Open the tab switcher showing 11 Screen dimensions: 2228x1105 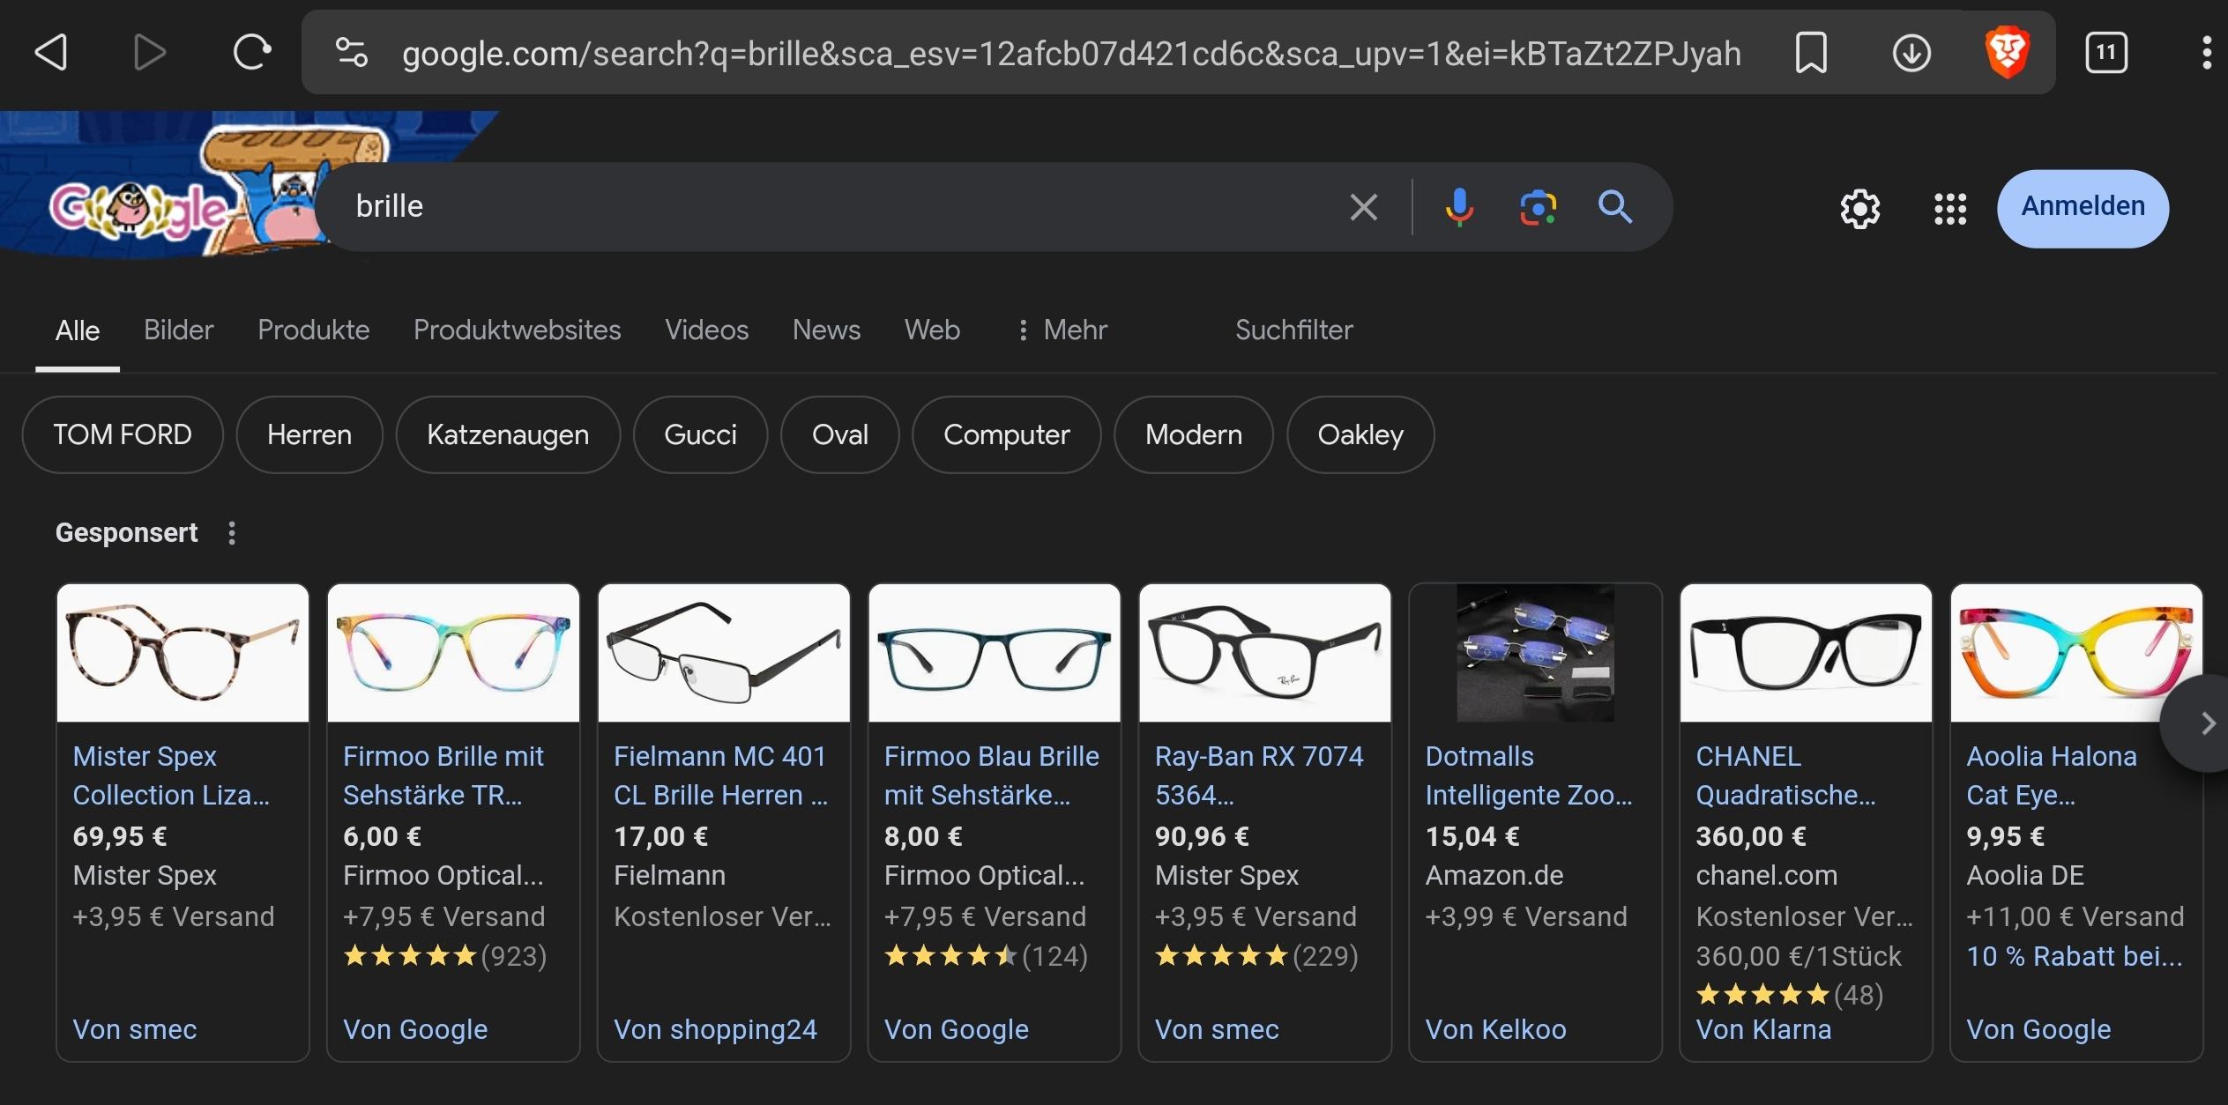2105,53
